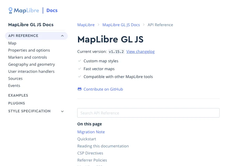This screenshot has width=228, height=166.
Task: Open the View changelog link
Action: pyautogui.click(x=140, y=52)
